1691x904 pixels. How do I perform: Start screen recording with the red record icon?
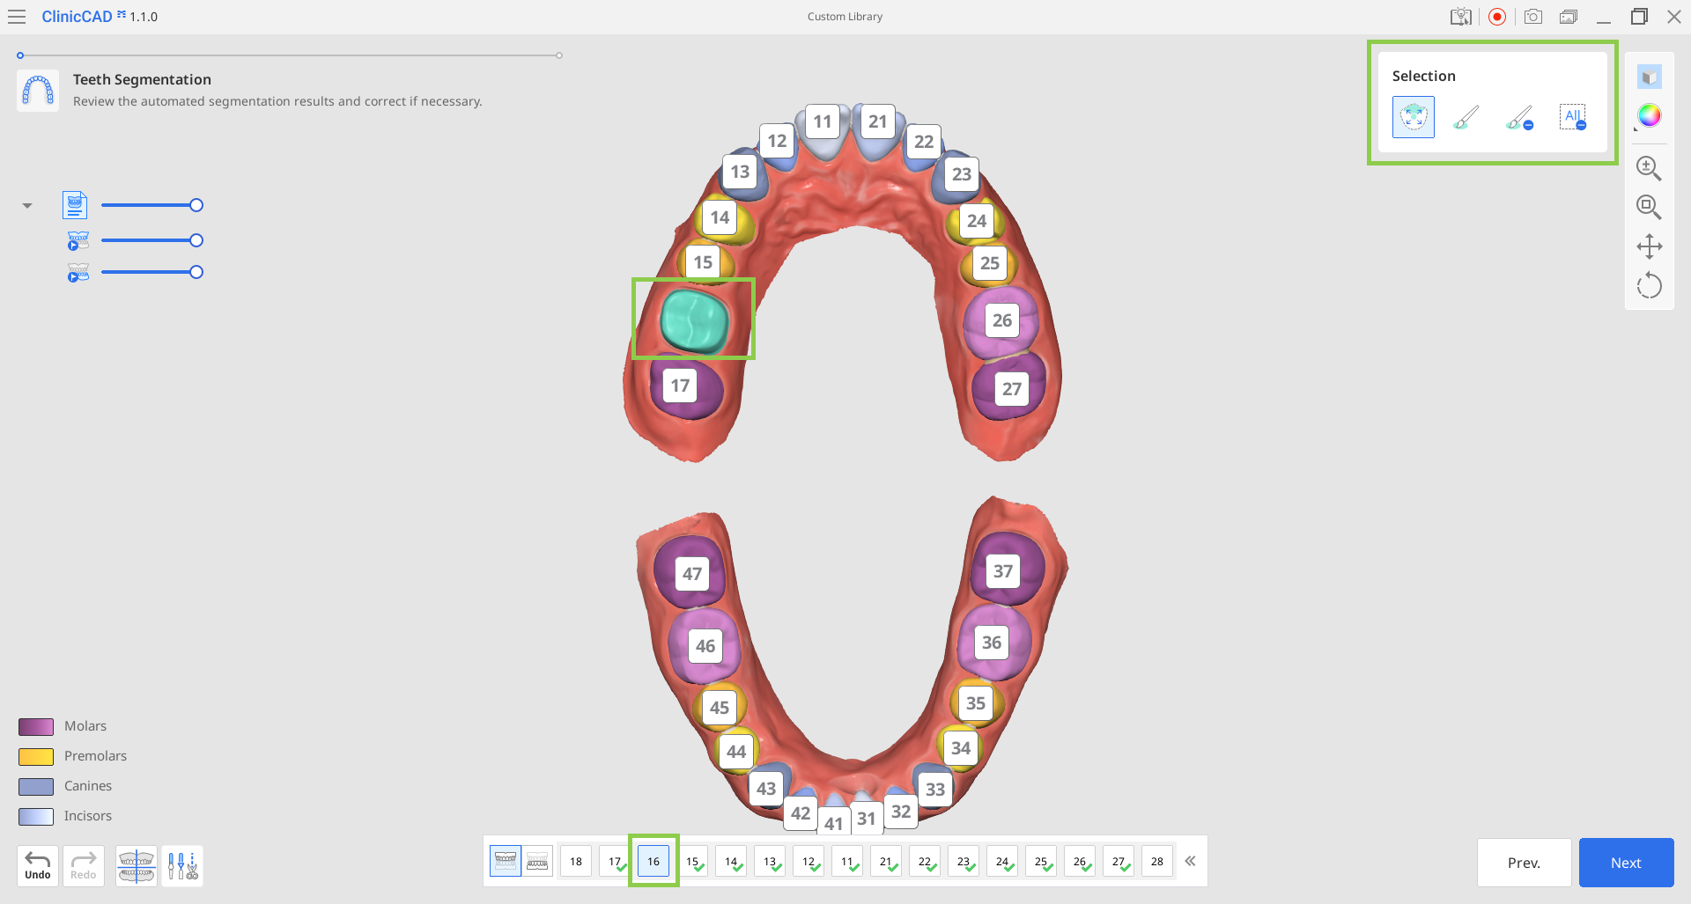click(x=1496, y=17)
